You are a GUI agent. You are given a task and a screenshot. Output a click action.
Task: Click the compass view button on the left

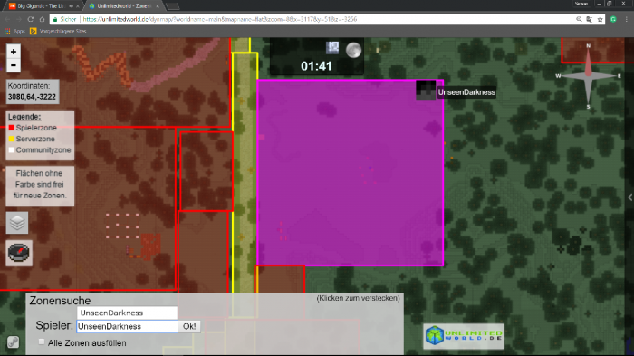tap(19, 253)
